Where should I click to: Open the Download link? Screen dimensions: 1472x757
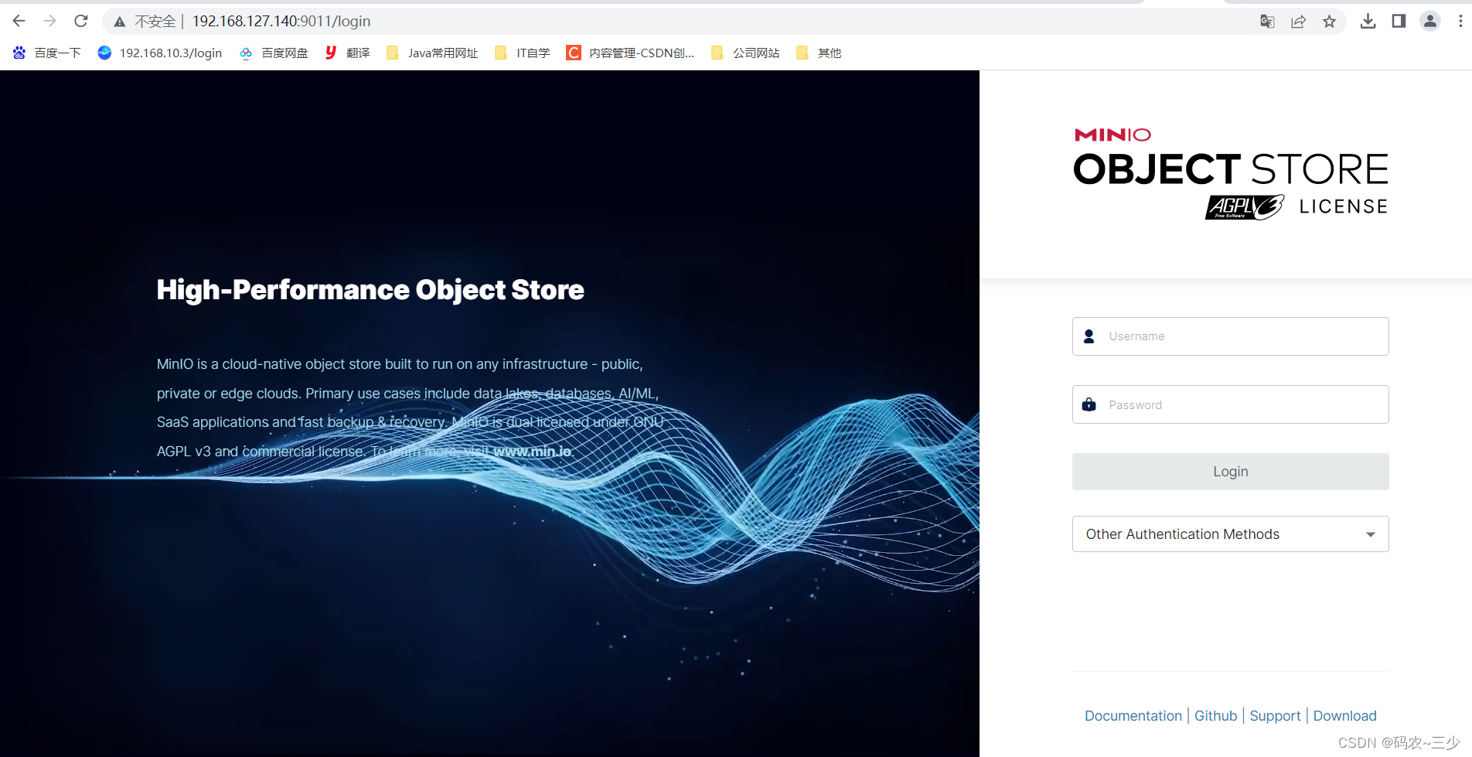pos(1344,716)
